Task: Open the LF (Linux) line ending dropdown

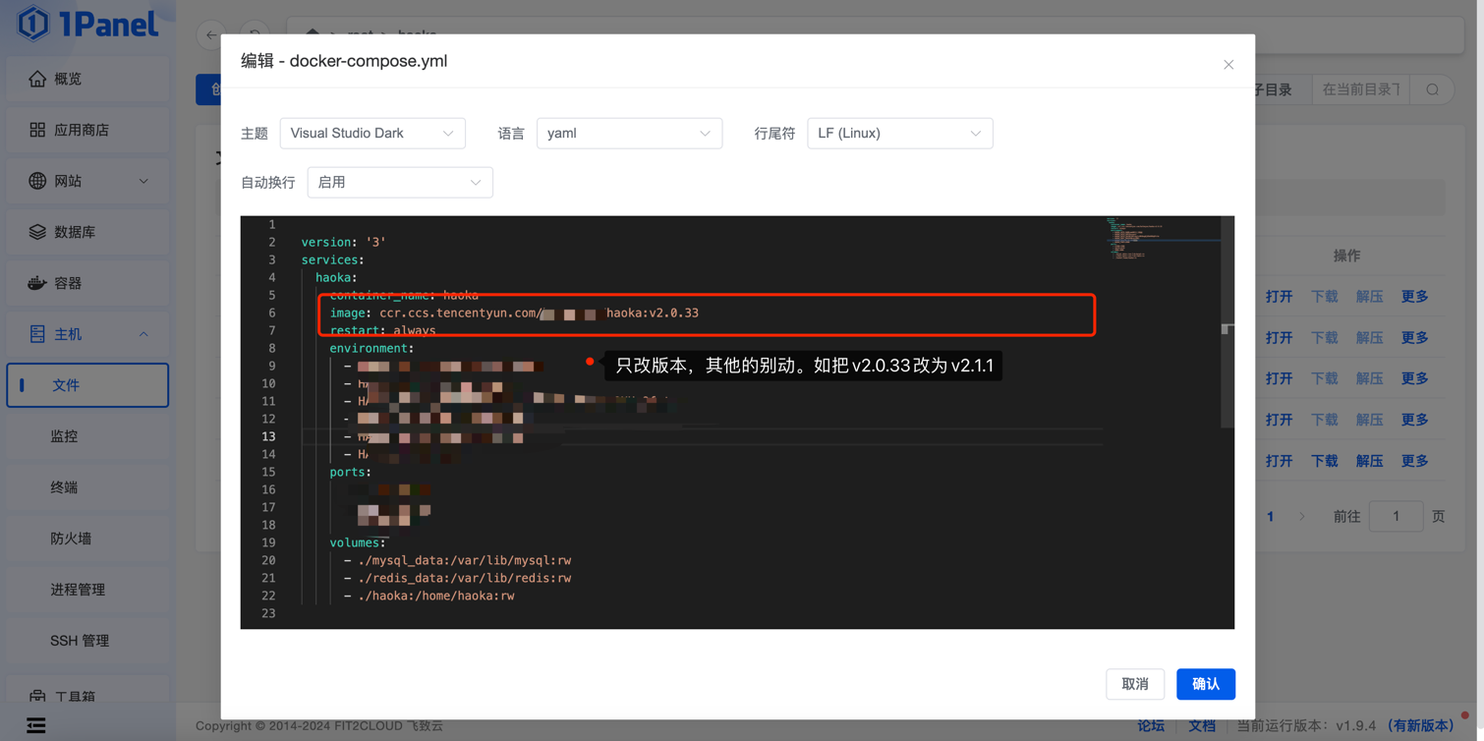Action: pyautogui.click(x=899, y=134)
